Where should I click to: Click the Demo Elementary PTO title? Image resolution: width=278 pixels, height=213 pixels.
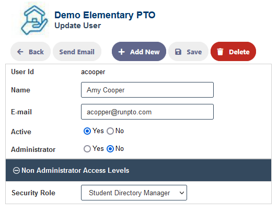click(105, 15)
